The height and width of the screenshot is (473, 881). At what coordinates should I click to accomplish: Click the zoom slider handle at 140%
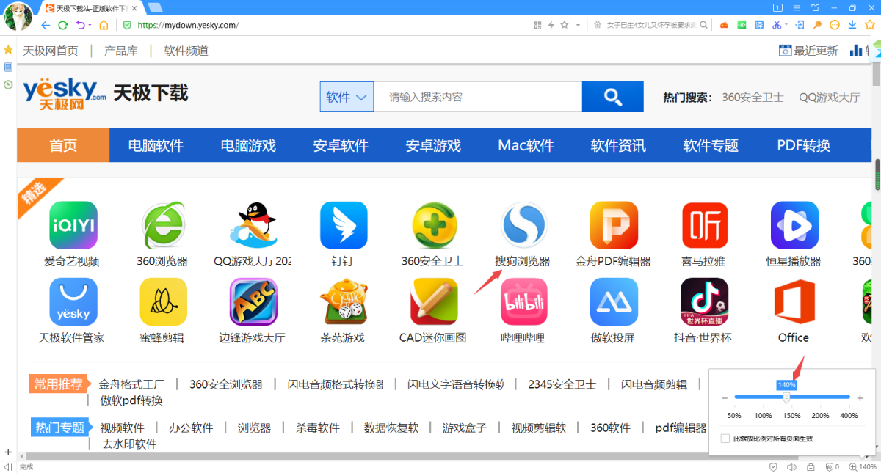(787, 397)
